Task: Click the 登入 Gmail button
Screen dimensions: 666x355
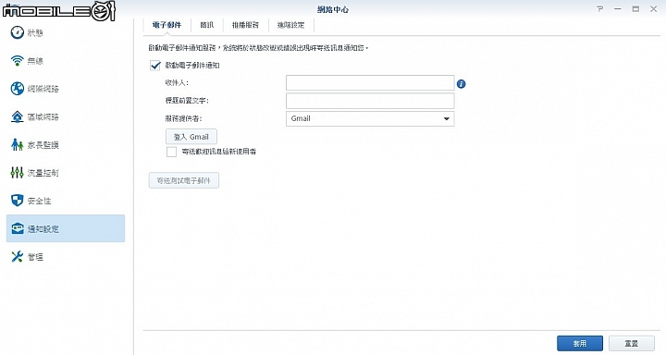Action: (x=191, y=137)
